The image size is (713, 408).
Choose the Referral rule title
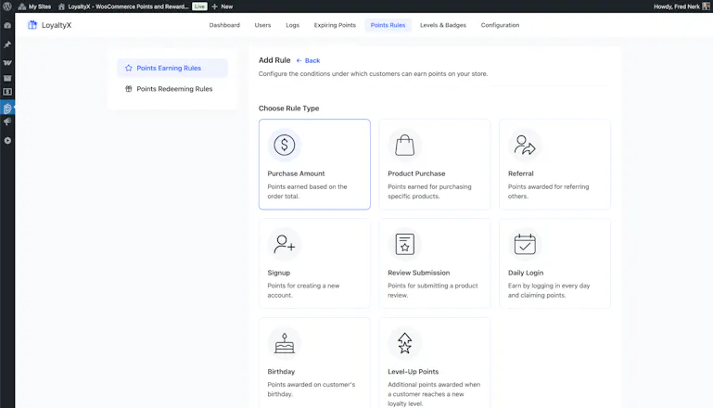pyautogui.click(x=521, y=173)
